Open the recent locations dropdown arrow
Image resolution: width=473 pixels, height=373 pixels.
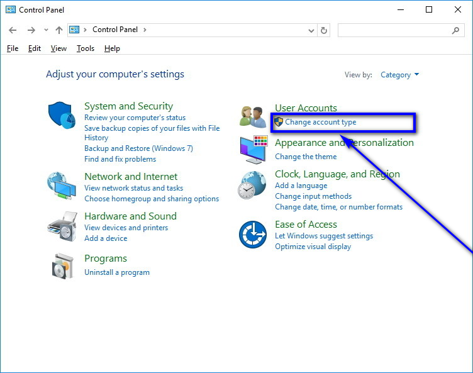pyautogui.click(x=46, y=30)
